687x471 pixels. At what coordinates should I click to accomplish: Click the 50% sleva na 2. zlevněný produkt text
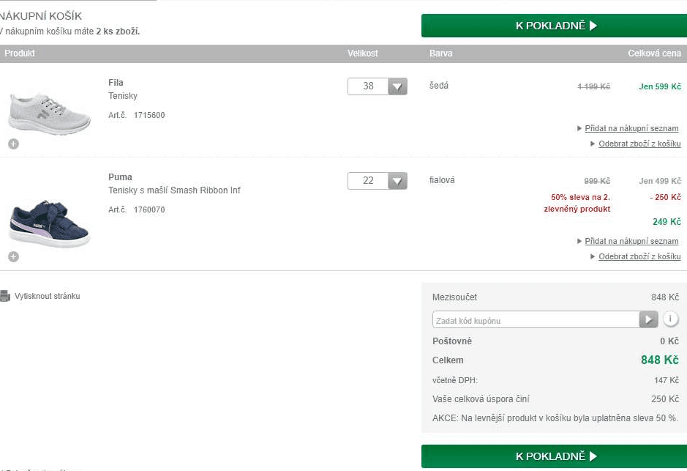577,203
